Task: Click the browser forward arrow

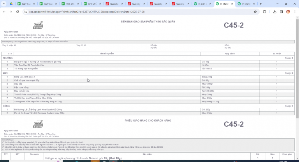Action: [11, 12]
